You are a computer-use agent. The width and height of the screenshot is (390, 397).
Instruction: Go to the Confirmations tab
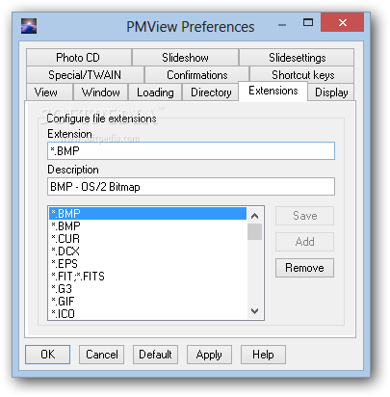[196, 75]
